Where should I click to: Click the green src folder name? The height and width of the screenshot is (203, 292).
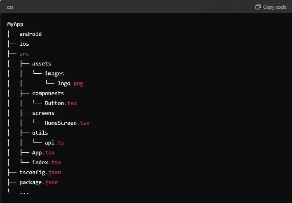(24, 54)
